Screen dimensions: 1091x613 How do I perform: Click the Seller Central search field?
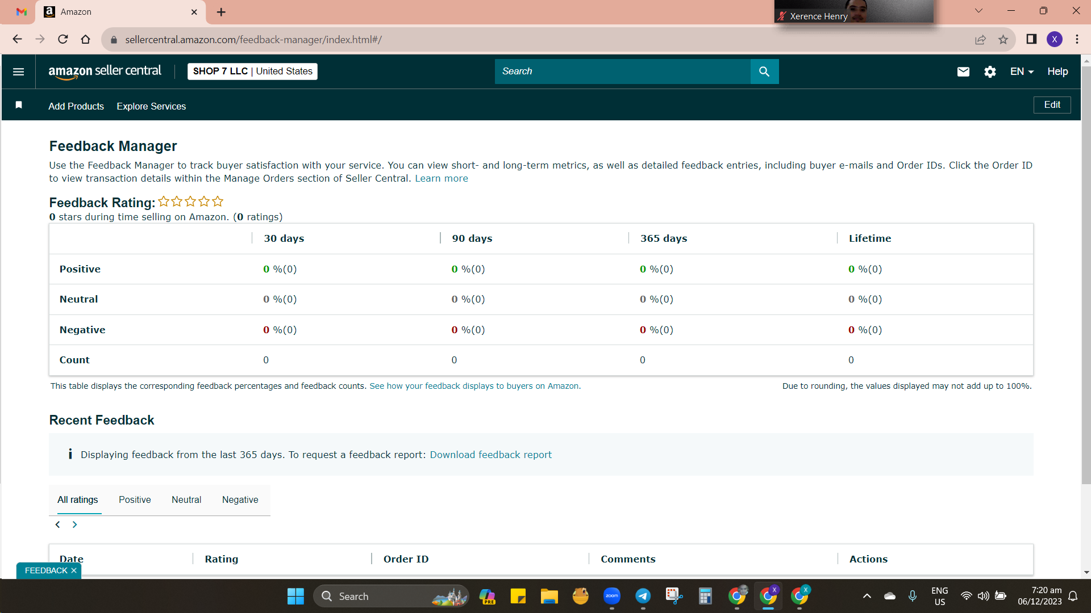pos(622,72)
